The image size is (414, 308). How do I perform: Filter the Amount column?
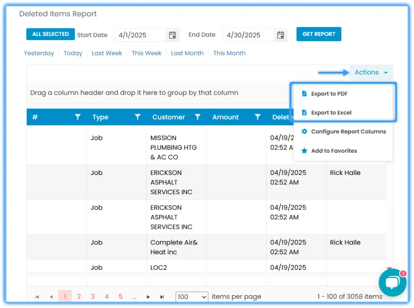coord(258,117)
